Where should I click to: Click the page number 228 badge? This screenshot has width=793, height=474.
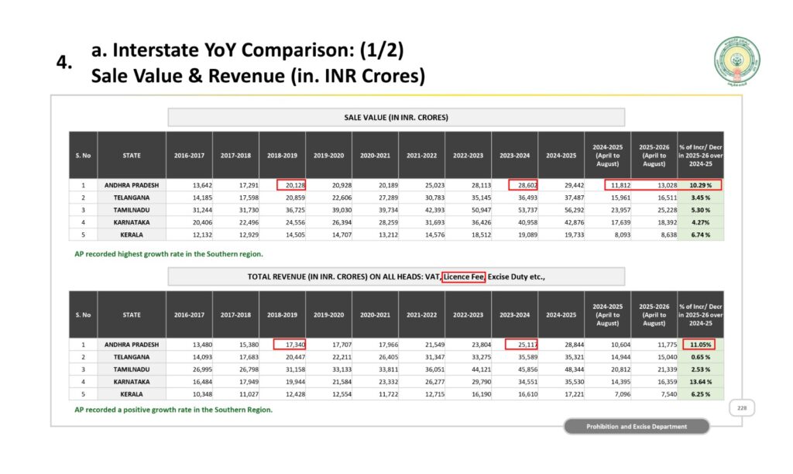(741, 408)
